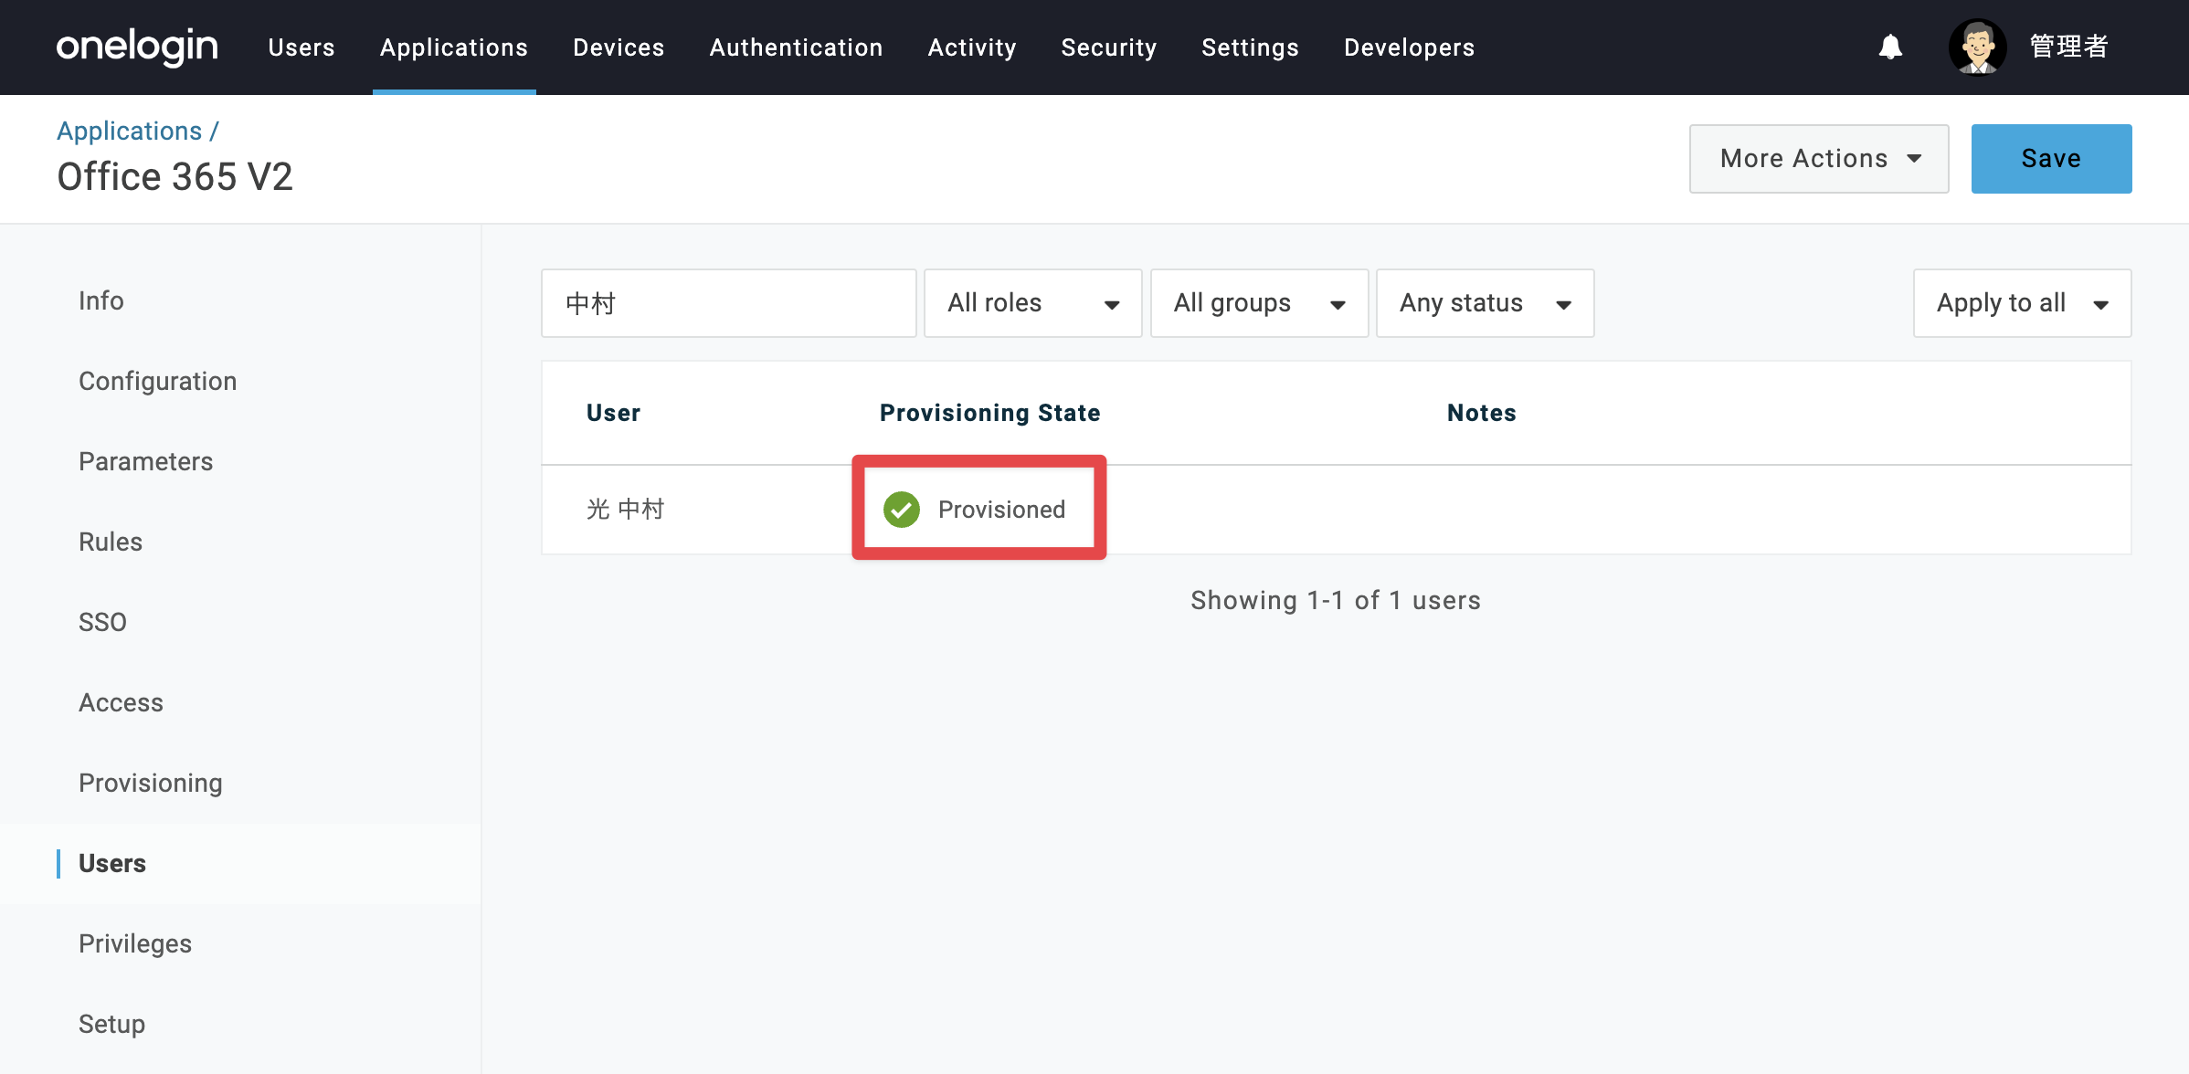The width and height of the screenshot is (2189, 1074).
Task: Click the User column header
Action: point(613,413)
